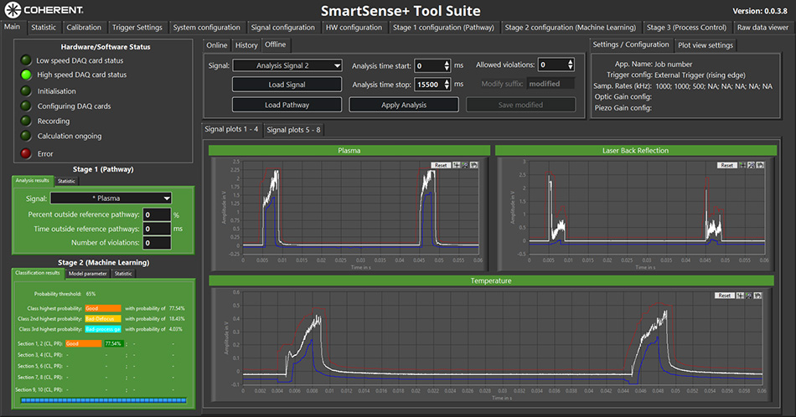Click the Load Pathway button
The width and height of the screenshot is (796, 417).
287,105
